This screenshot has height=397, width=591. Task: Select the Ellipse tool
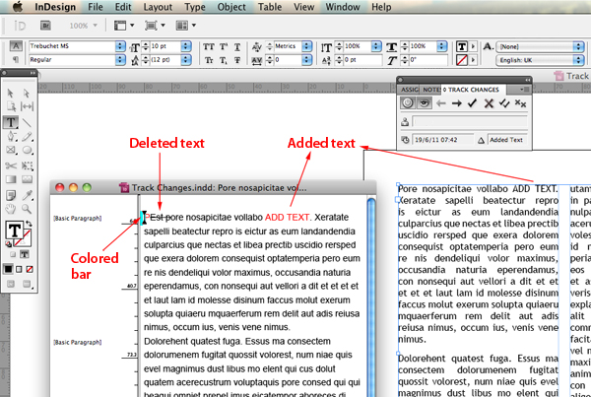[x=27, y=151]
